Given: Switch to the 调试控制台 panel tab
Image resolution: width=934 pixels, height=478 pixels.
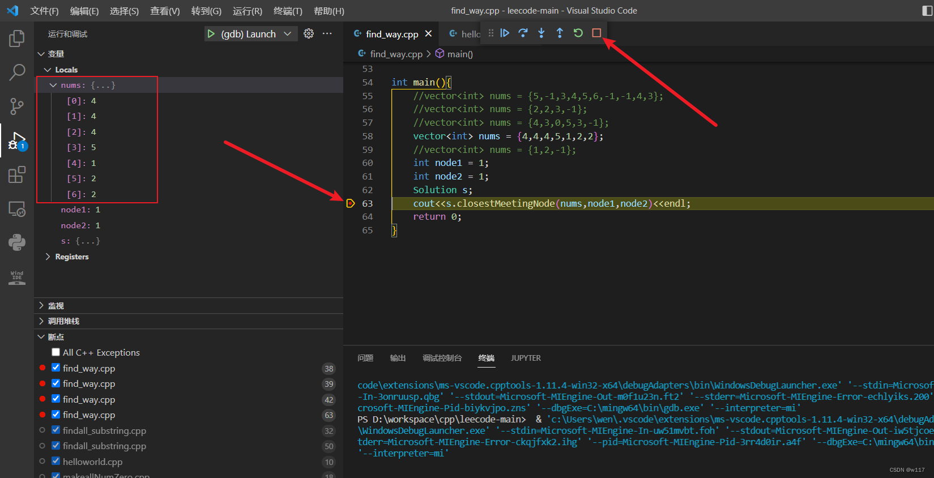Looking at the screenshot, I should pyautogui.click(x=442, y=358).
